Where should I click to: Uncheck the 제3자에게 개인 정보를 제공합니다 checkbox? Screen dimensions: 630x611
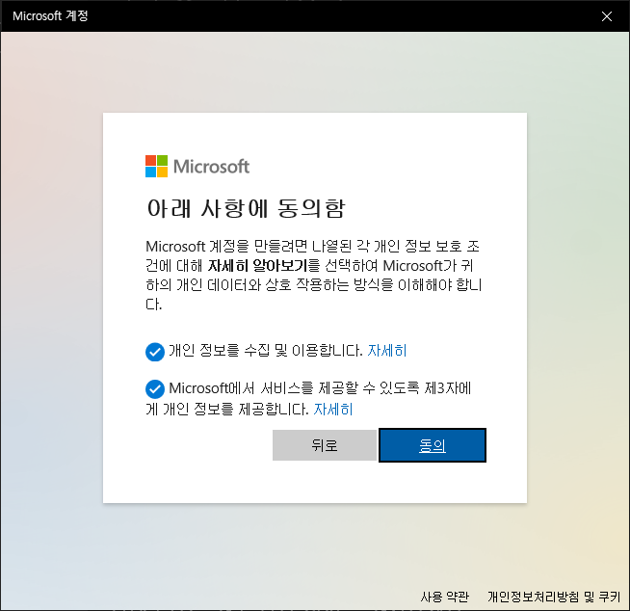pos(155,389)
